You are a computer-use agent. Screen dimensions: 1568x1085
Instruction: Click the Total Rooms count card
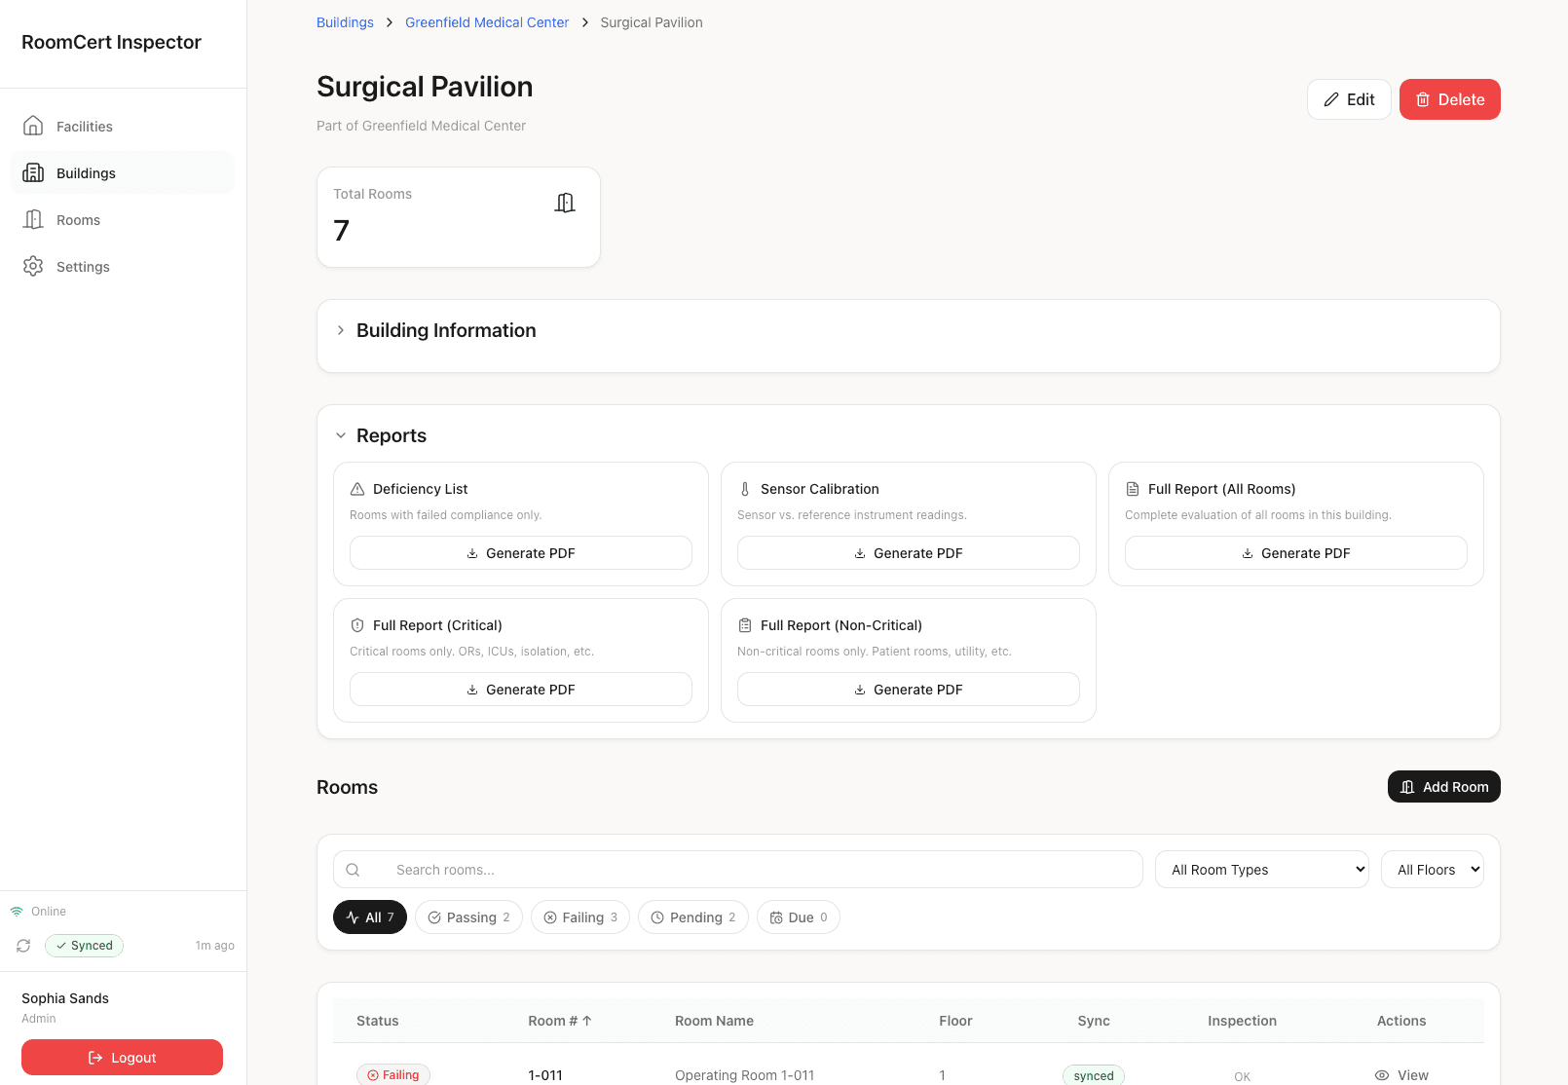[459, 217]
